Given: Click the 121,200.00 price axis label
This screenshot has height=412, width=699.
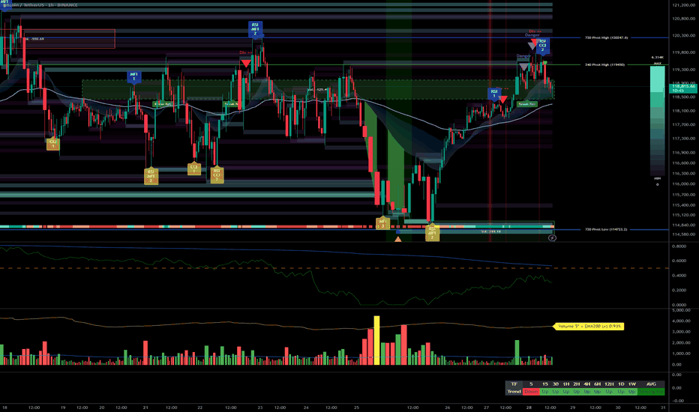Looking at the screenshot, I should point(684,5).
